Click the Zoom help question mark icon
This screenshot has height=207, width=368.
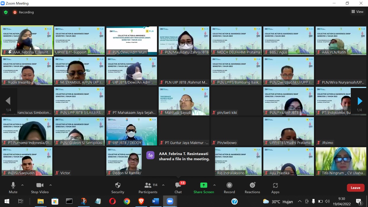(235, 201)
